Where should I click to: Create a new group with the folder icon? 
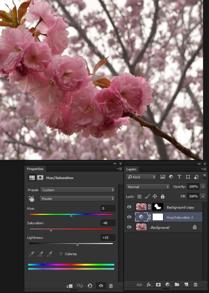click(177, 284)
